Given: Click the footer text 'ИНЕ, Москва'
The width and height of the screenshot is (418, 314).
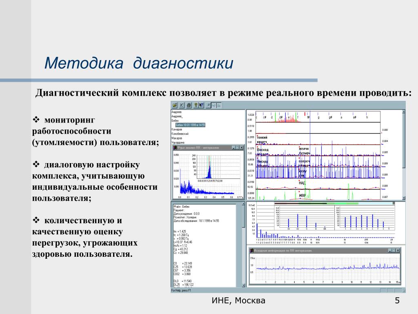Looking at the screenshot, I should 238,301.
